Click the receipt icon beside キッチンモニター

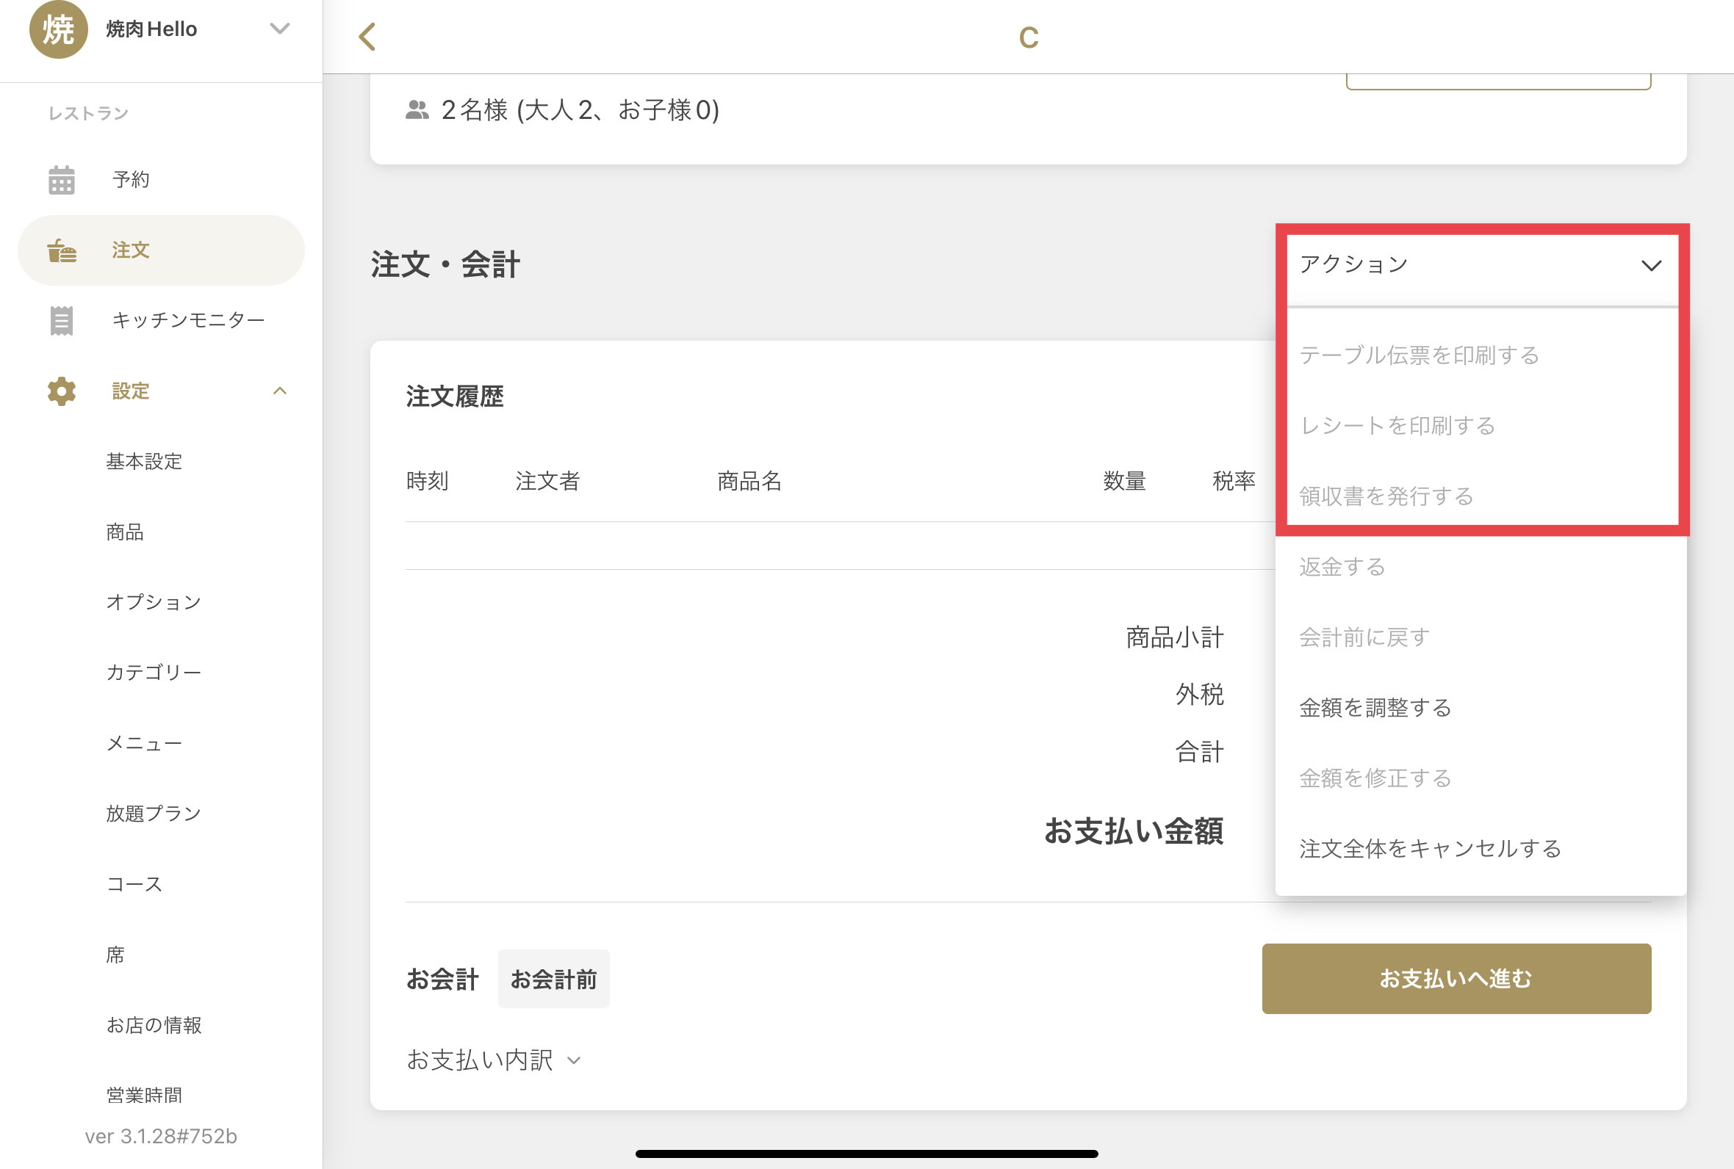coord(62,321)
